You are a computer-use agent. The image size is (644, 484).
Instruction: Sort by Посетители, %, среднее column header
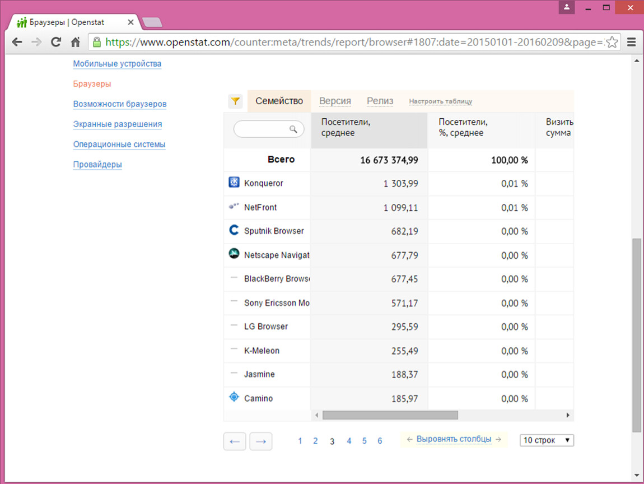[x=482, y=131]
